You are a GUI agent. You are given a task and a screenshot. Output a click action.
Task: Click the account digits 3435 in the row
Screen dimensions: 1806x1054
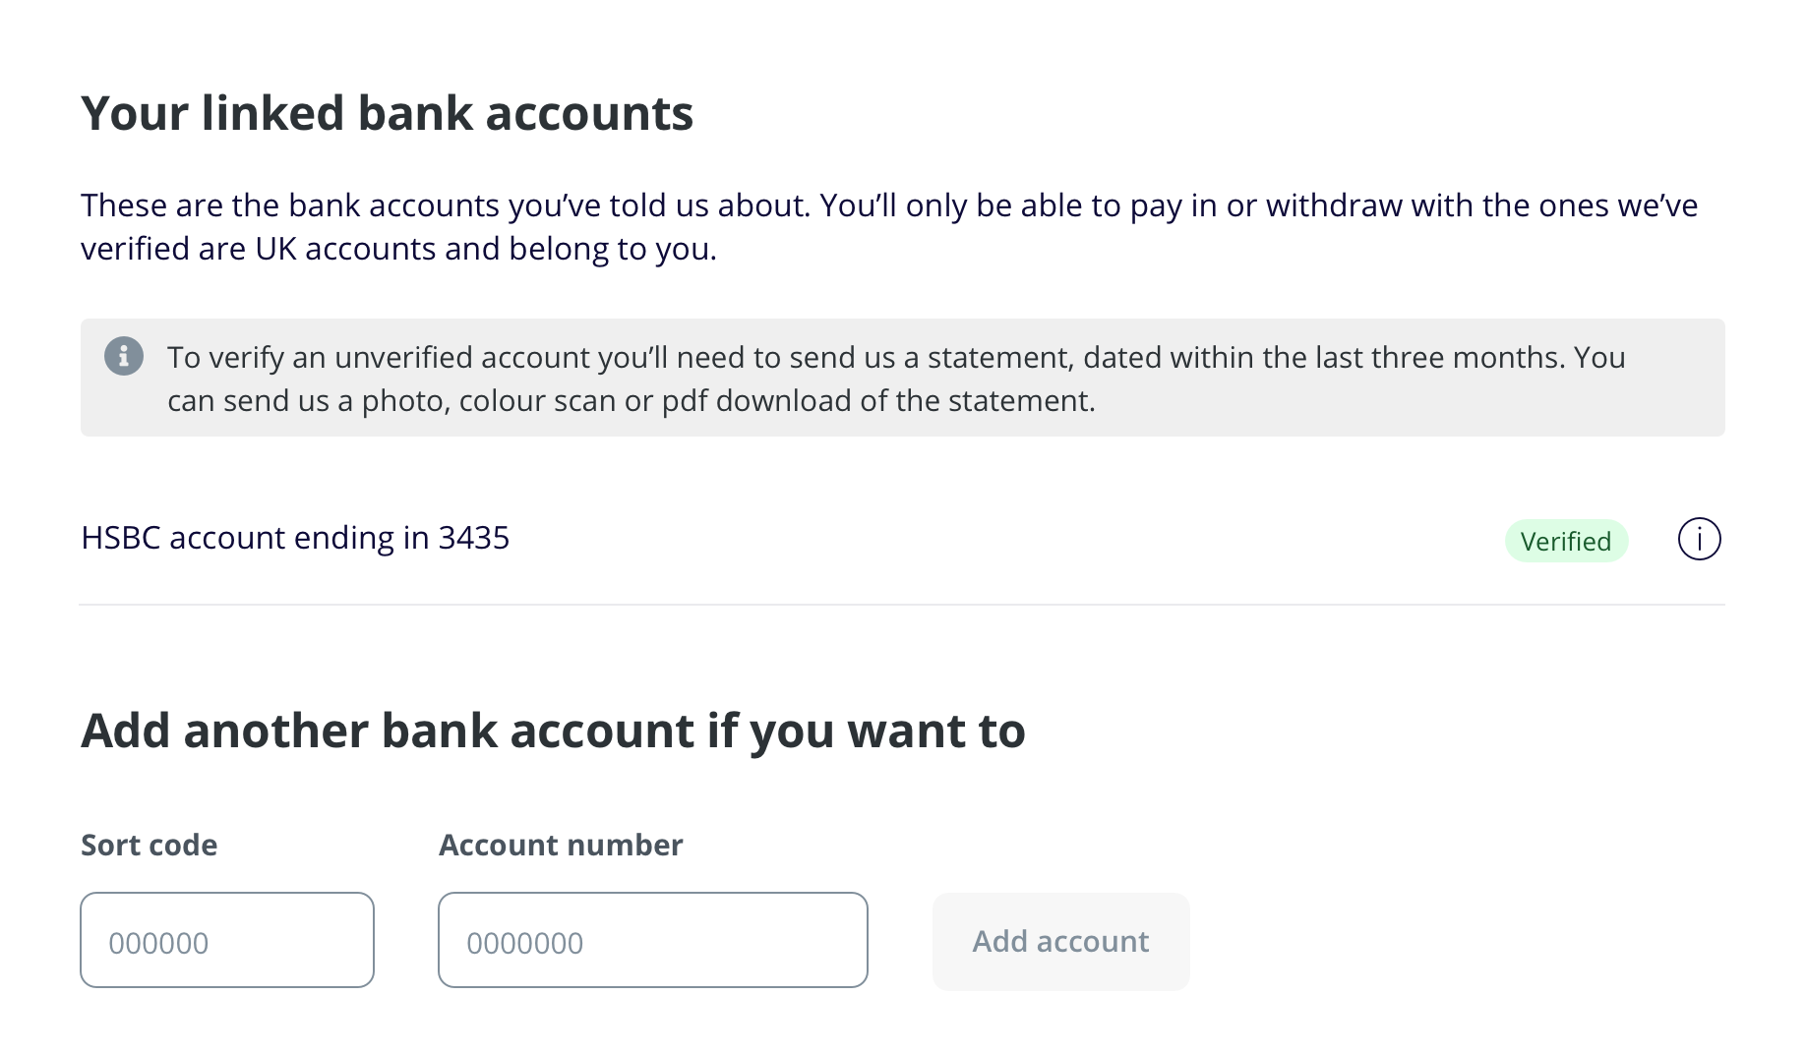pyautogui.click(x=473, y=538)
